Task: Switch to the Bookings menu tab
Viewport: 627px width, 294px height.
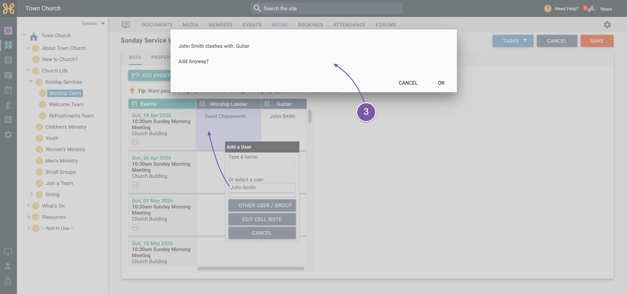Action: [x=310, y=25]
